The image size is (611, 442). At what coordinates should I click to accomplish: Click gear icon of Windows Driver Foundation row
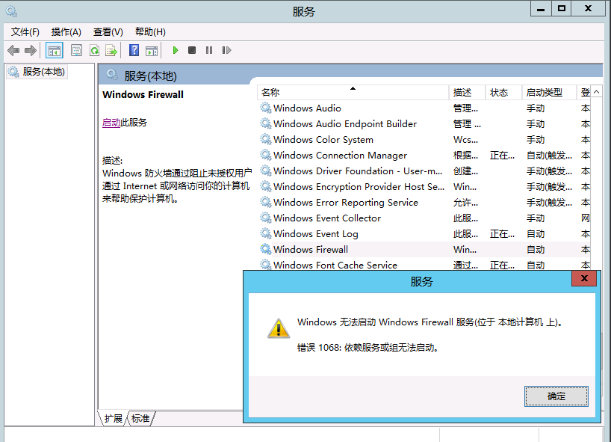266,171
